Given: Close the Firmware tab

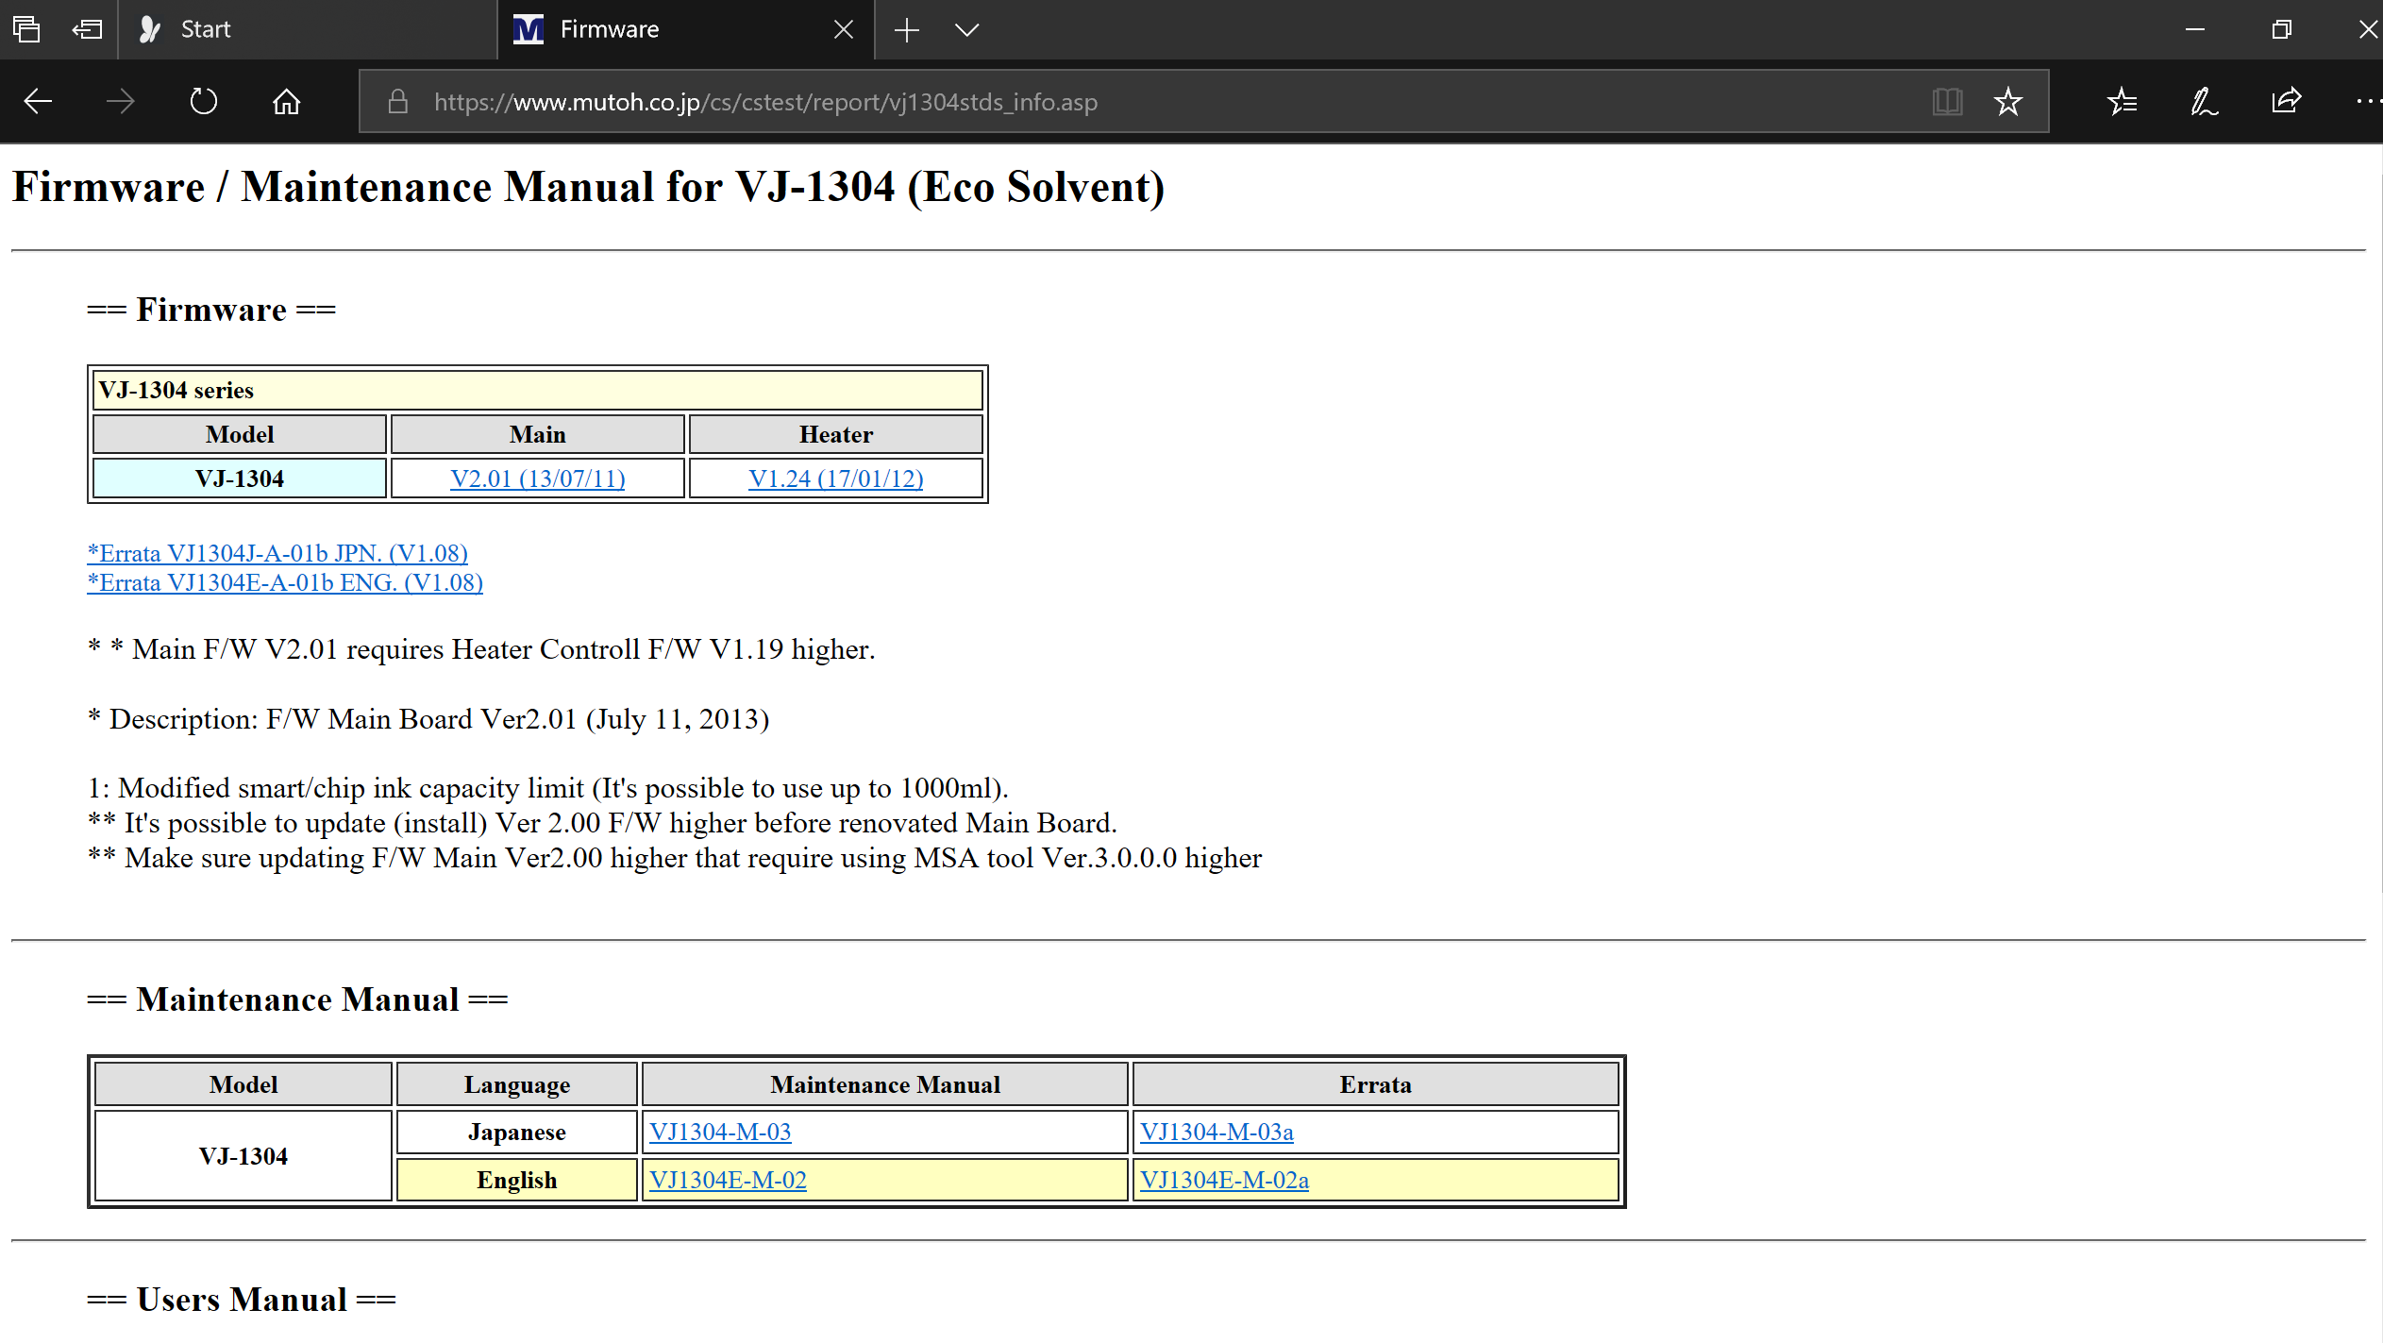Looking at the screenshot, I should click(x=844, y=29).
